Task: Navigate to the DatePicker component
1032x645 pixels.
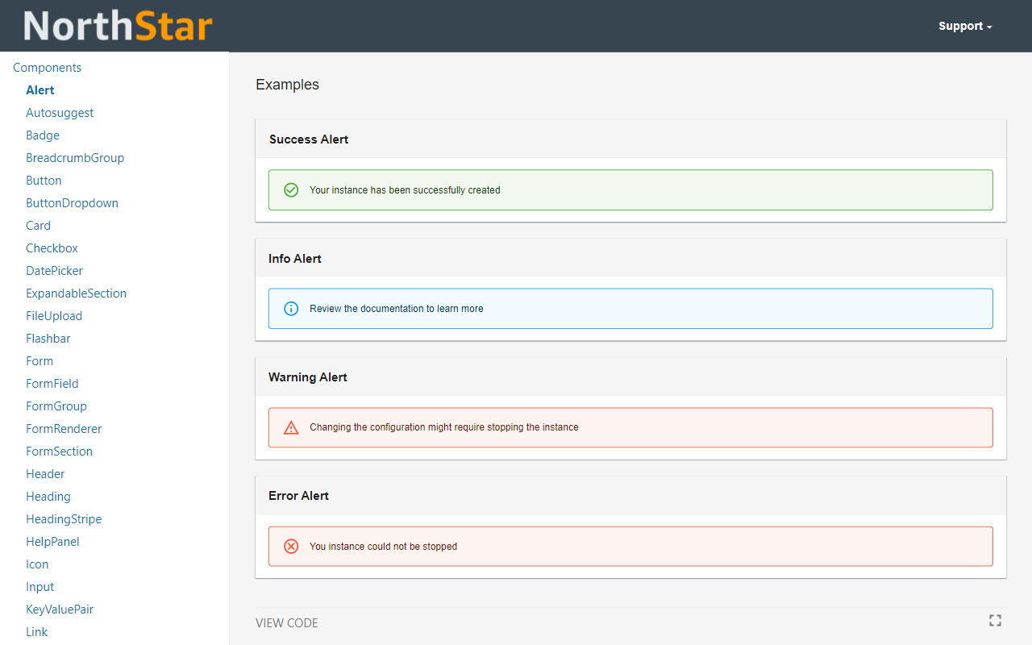Action: [54, 270]
